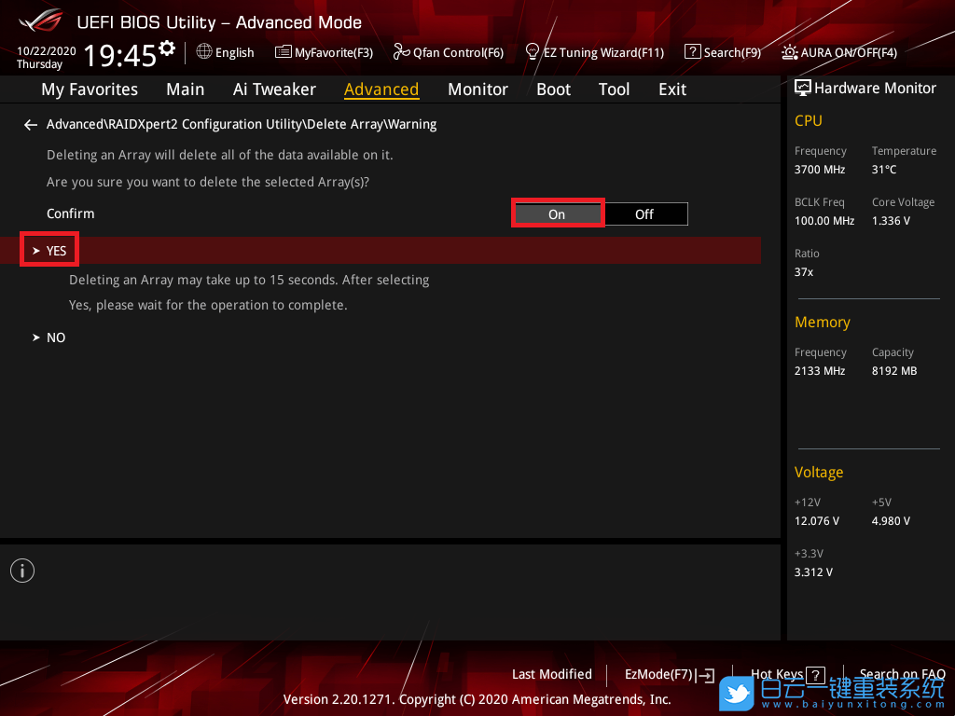Click Last Modified in the footer
Image resolution: width=955 pixels, height=716 pixels.
(551, 674)
